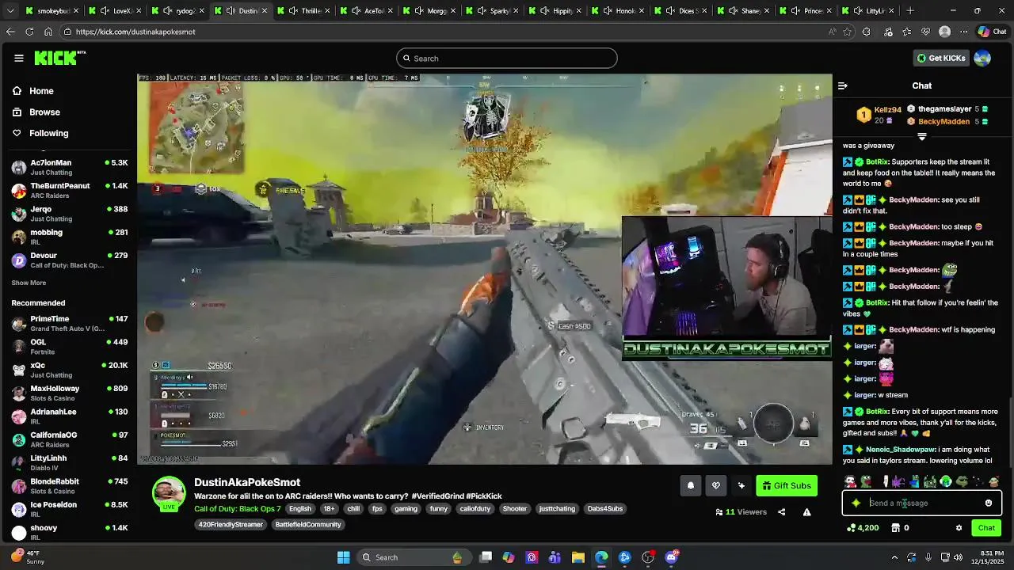Viewport: 1014px width, 570px height.
Task: Click the report warning triangle icon
Action: click(806, 512)
